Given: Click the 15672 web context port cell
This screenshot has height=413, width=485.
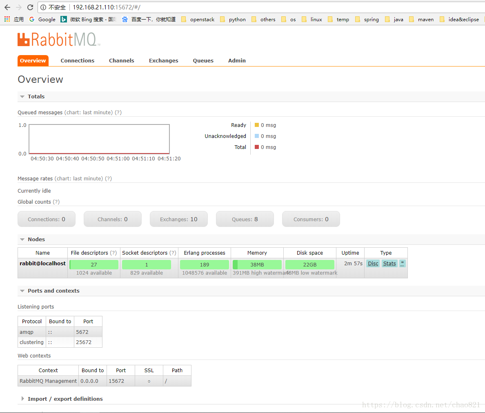Looking at the screenshot, I should 121,381.
